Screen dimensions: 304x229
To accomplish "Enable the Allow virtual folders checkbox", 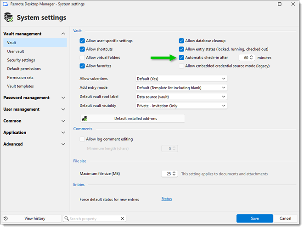I will 82,57.
